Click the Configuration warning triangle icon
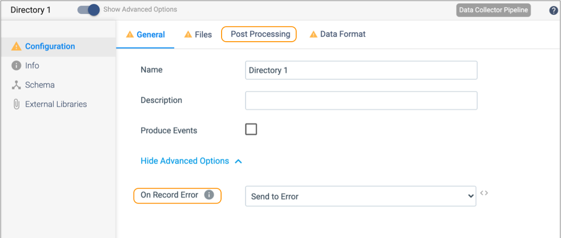 (16, 46)
